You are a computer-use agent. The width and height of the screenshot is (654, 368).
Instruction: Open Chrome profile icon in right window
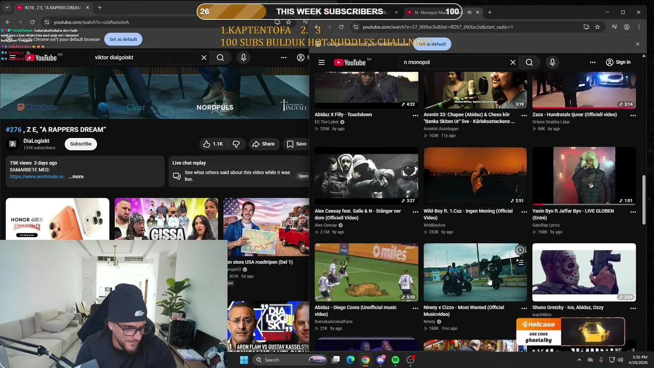627,27
